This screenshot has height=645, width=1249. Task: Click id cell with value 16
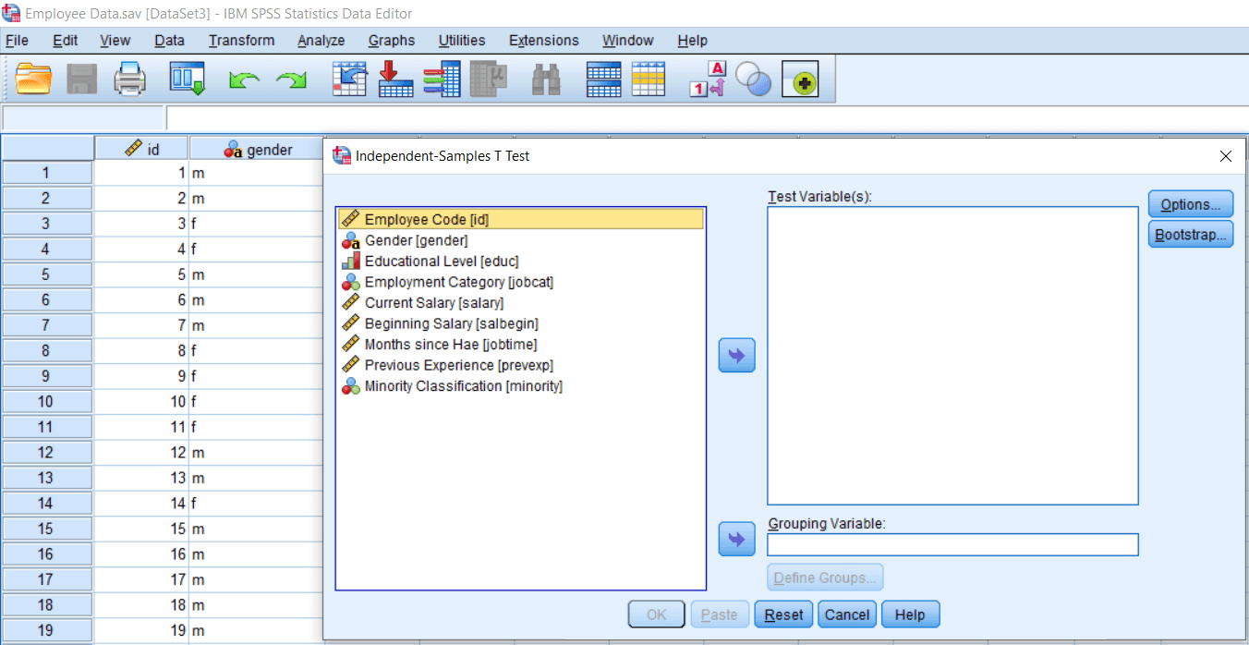[141, 554]
